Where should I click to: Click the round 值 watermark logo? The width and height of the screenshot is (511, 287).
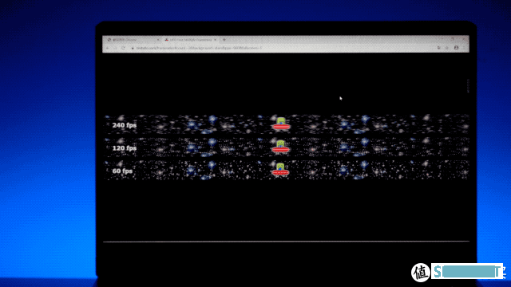[421, 273]
